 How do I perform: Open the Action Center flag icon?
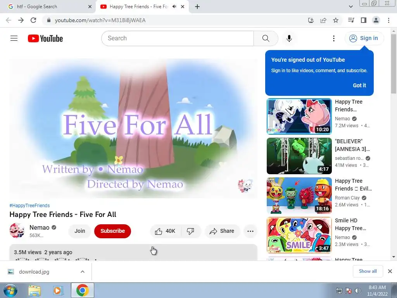349,290
